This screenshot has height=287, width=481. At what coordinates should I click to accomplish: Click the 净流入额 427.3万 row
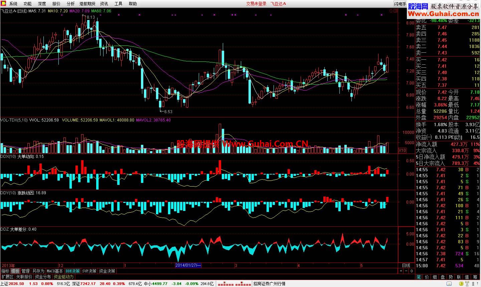[448, 144]
